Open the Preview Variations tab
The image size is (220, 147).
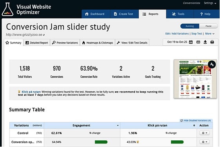65,43
